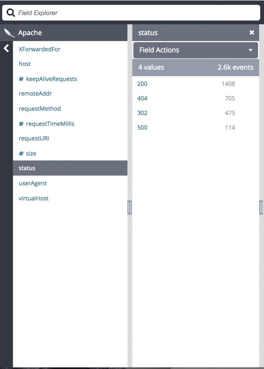The width and height of the screenshot is (264, 369).
Task: Click the search magnifier icon
Action: pos(11,13)
